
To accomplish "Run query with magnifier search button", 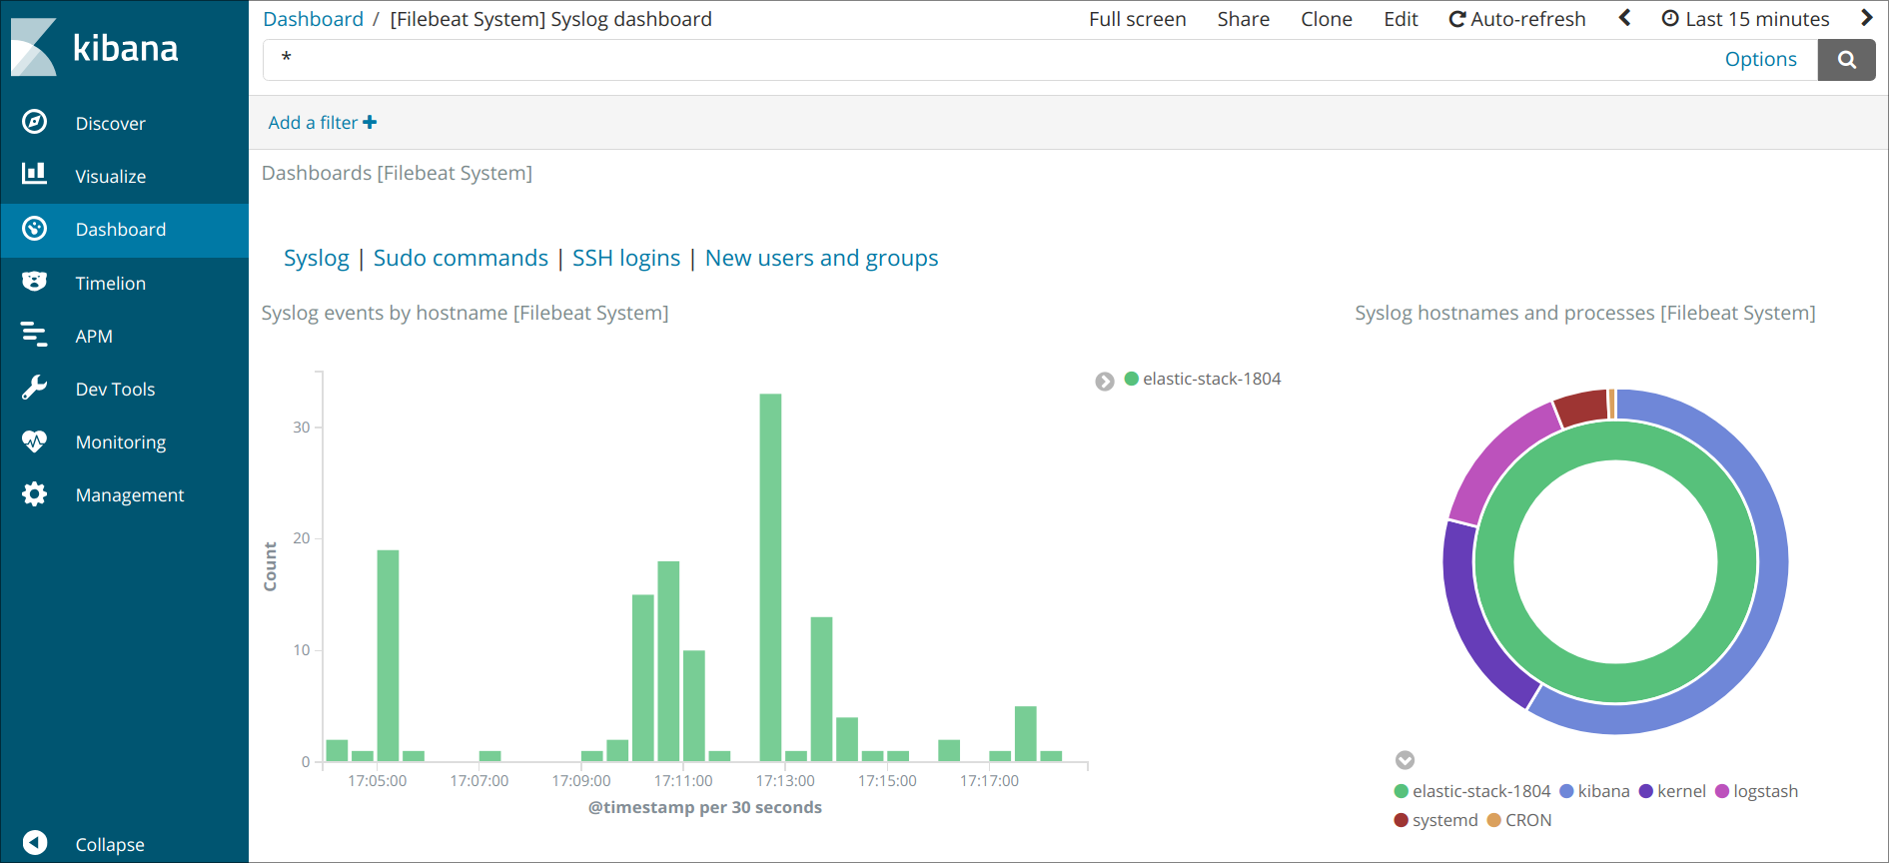I will pos(1846,60).
